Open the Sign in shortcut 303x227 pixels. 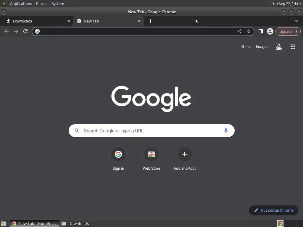pyautogui.click(x=118, y=159)
